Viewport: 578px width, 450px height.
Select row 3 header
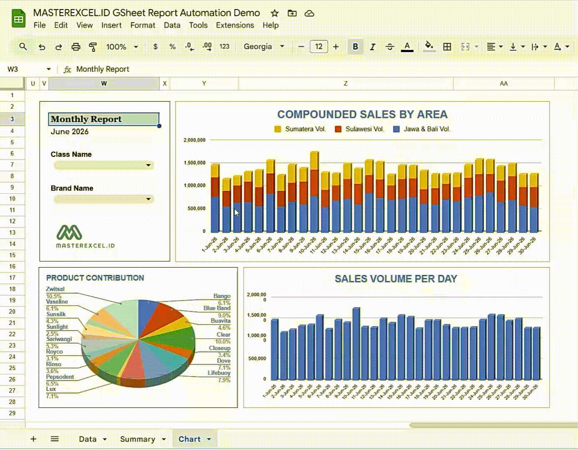(12, 119)
